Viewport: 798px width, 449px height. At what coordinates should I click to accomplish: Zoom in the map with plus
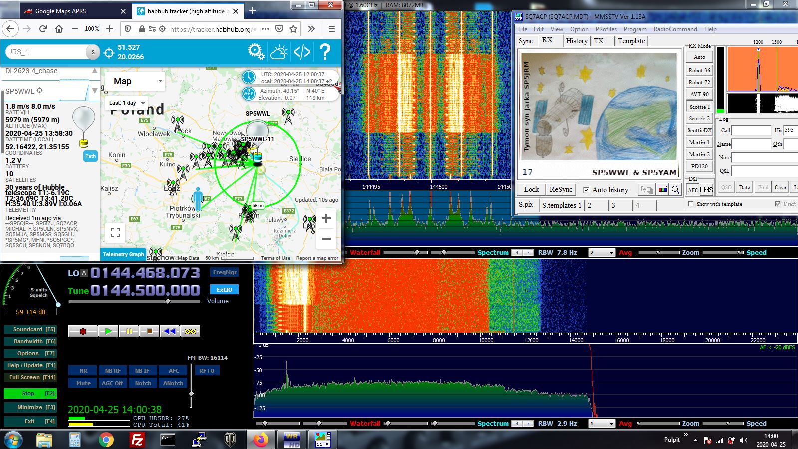(x=326, y=218)
